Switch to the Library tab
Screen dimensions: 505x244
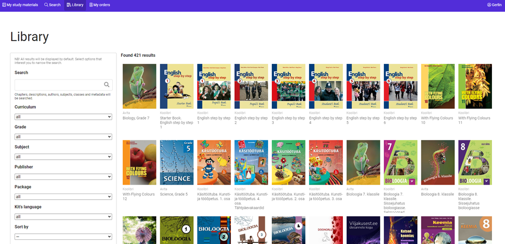[75, 5]
